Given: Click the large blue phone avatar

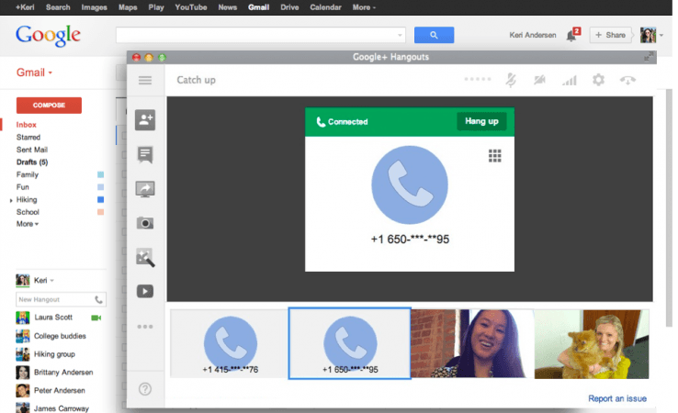Looking at the screenshot, I should pos(410,184).
